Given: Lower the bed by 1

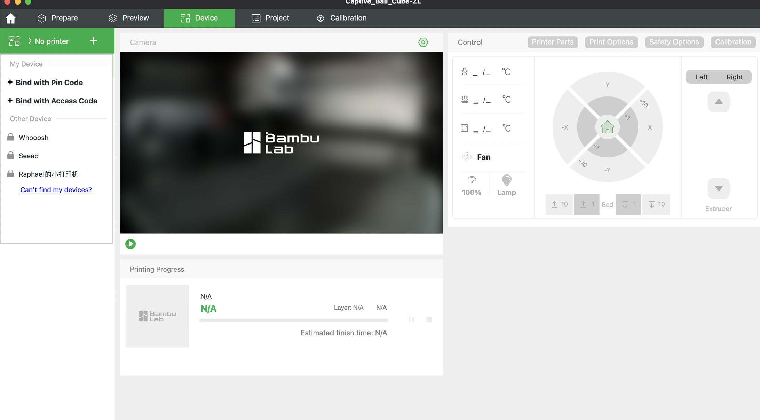Looking at the screenshot, I should [x=628, y=204].
